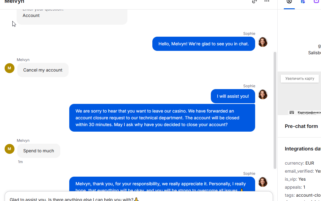Click Melvyn's avatar beside 'Spend to much'
321x201 pixels.
pos(10,149)
